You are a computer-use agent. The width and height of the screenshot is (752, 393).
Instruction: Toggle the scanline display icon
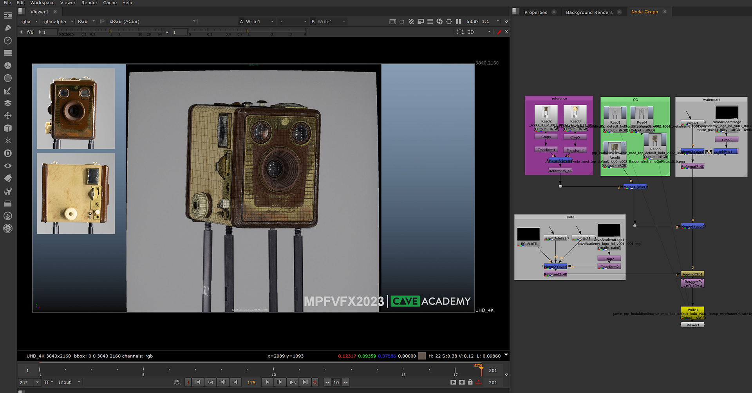(x=430, y=22)
